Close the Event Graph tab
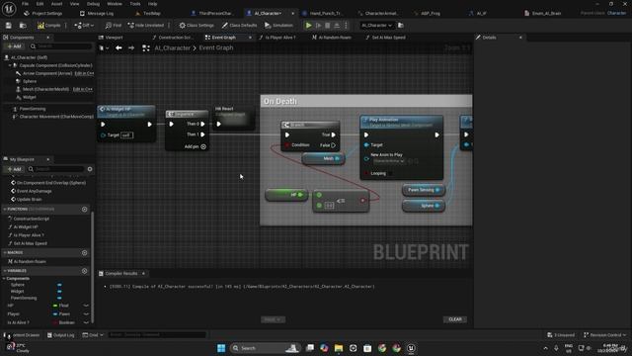This screenshot has height=356, width=632. click(x=250, y=38)
